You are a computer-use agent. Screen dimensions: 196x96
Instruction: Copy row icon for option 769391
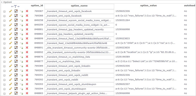click(x=21, y=75)
